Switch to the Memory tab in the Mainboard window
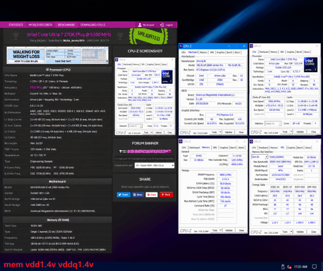Image resolution: width=323 pixels, height=271 pixels. pos(203,52)
